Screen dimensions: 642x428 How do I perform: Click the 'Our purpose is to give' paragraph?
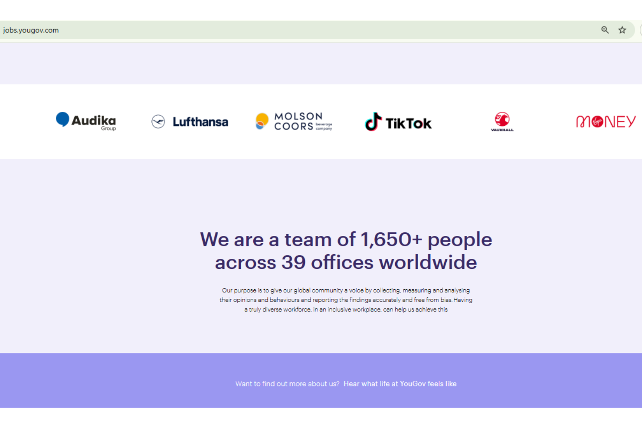(x=346, y=300)
